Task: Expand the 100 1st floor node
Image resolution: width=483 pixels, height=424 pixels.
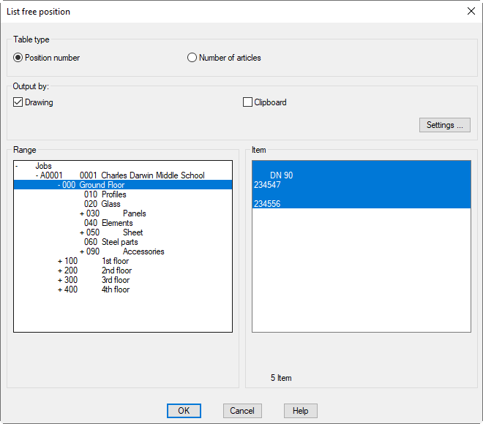Action: tap(59, 261)
